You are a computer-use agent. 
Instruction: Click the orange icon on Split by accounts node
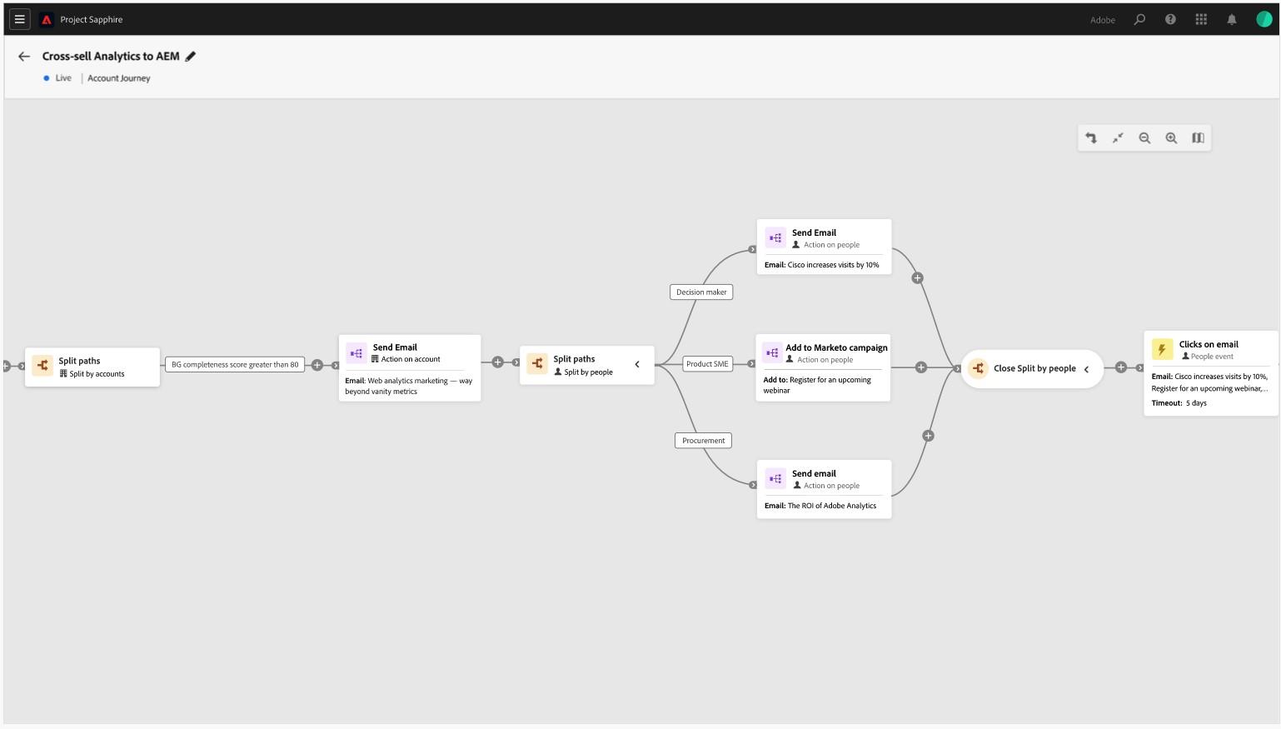coord(42,366)
